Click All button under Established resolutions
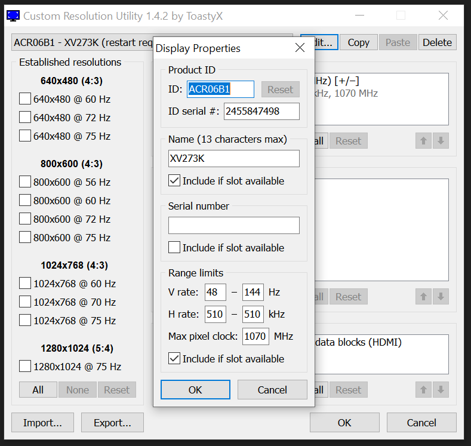This screenshot has height=446, width=471. tap(38, 390)
